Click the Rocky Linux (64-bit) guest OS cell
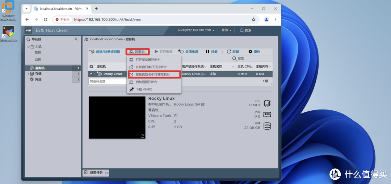Image resolution: width=391 pixels, height=184 pixels. tap(194, 74)
